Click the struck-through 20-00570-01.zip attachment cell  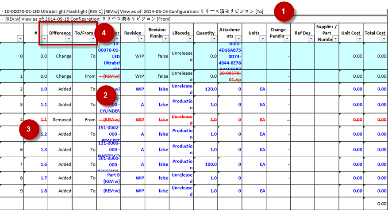pos(230,76)
